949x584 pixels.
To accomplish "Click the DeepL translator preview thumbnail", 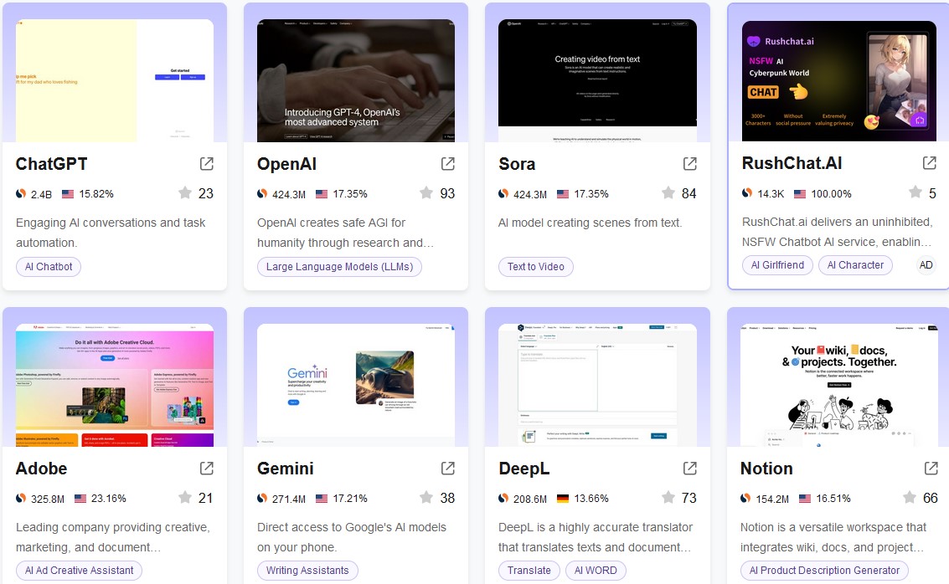I will tap(597, 385).
